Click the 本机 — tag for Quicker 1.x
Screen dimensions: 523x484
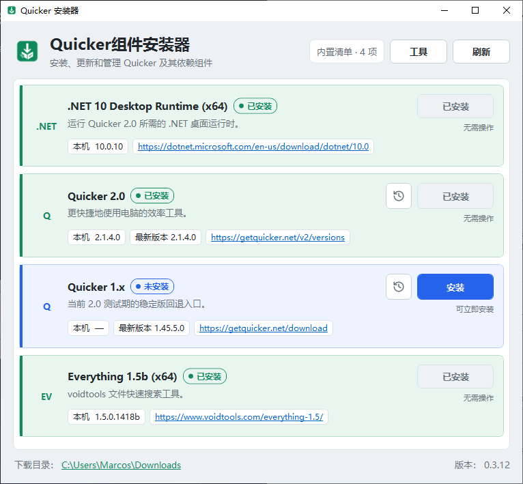pyautogui.click(x=88, y=328)
